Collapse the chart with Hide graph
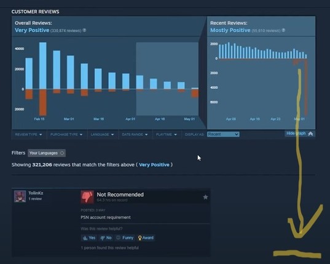This screenshot has height=264, width=330. 300,134
